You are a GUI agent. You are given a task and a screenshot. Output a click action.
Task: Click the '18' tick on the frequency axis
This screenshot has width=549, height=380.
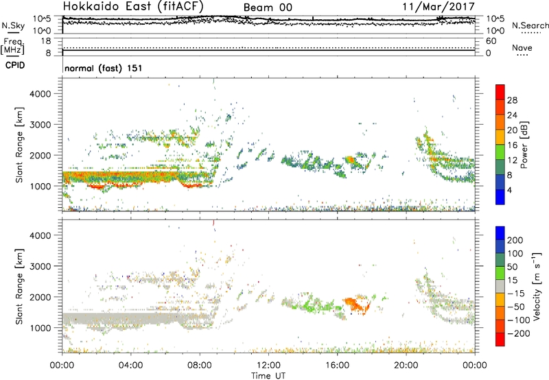tap(46, 41)
